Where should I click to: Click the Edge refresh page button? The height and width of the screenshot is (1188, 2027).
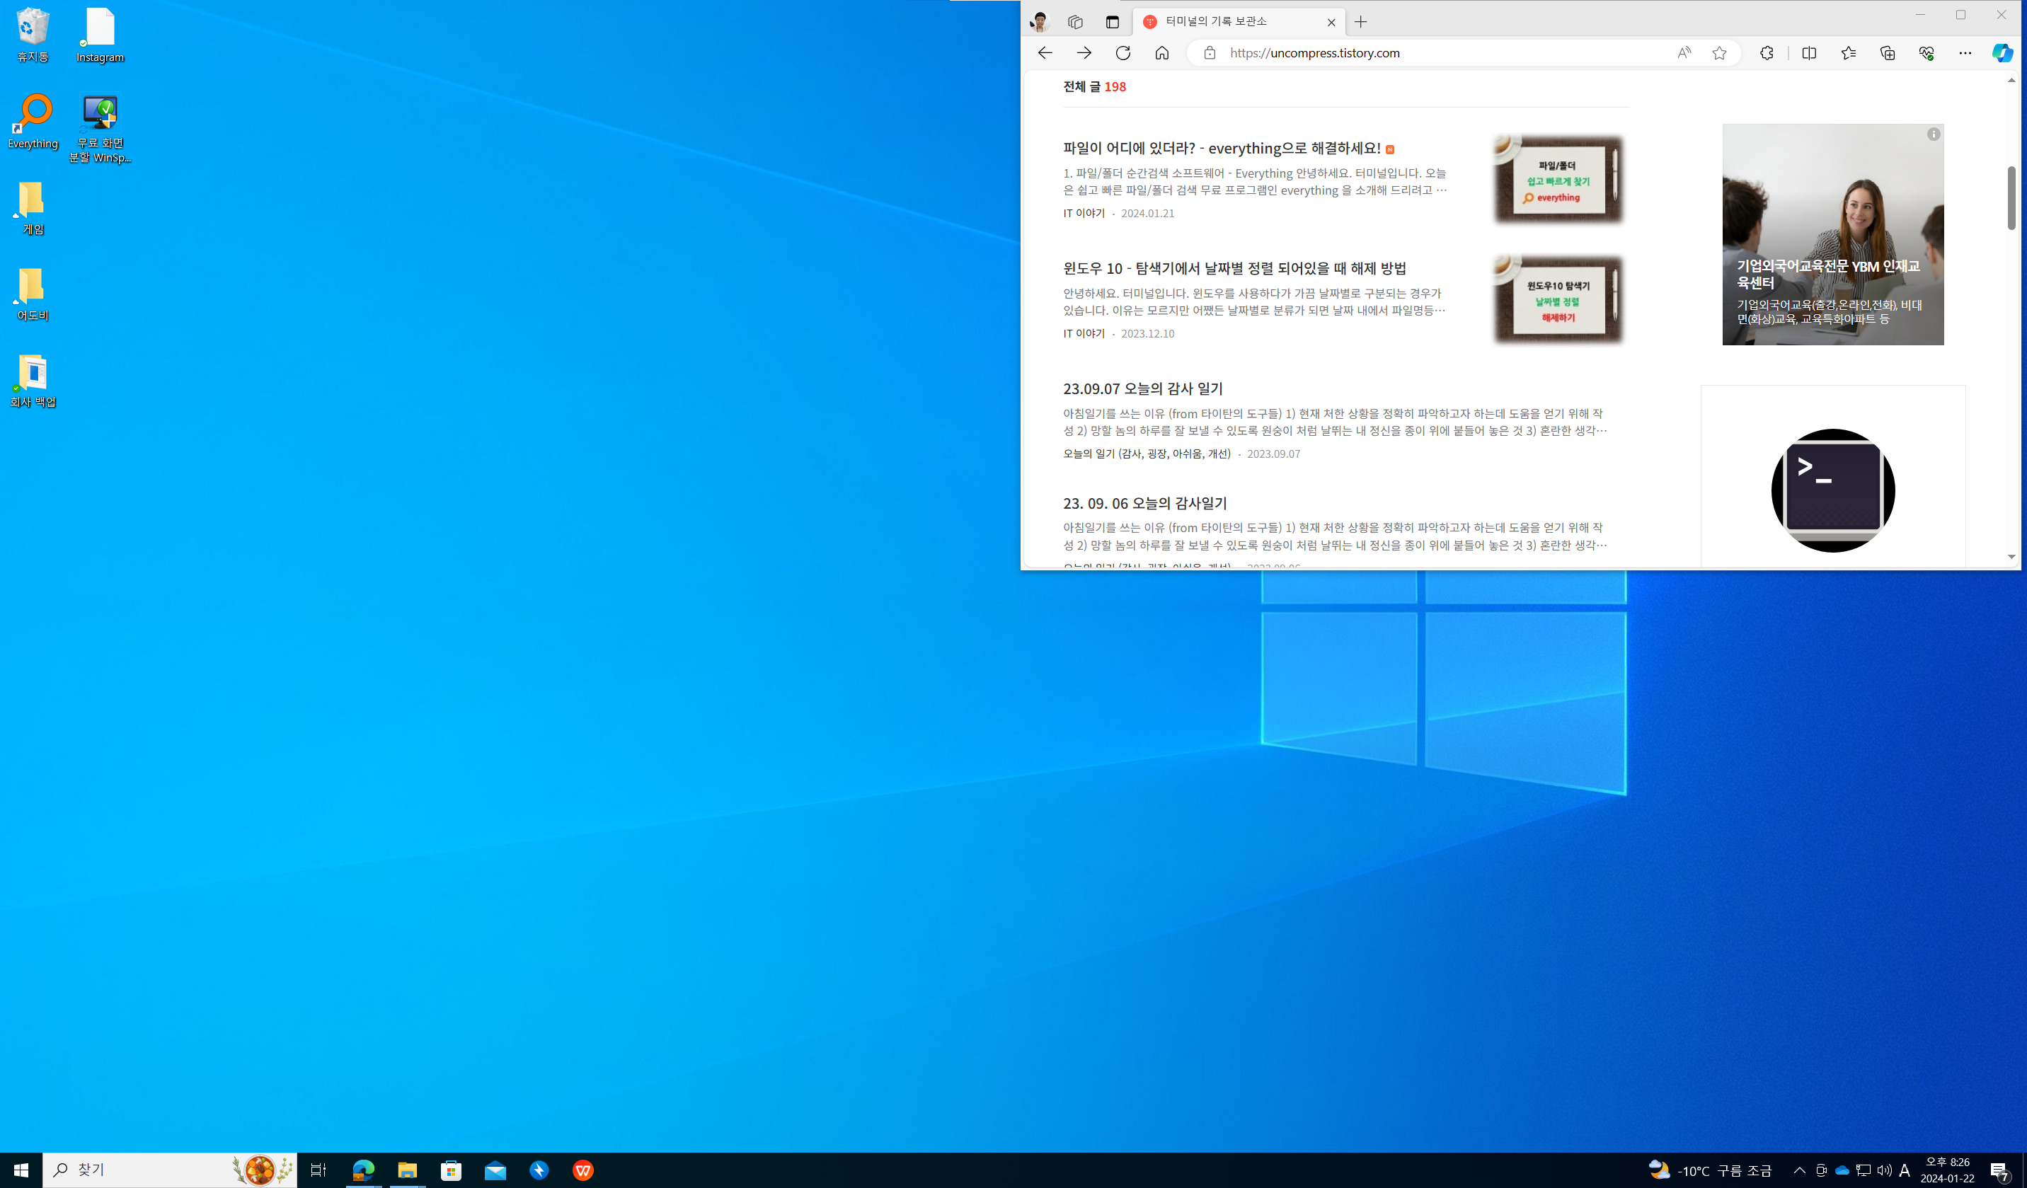tap(1123, 53)
